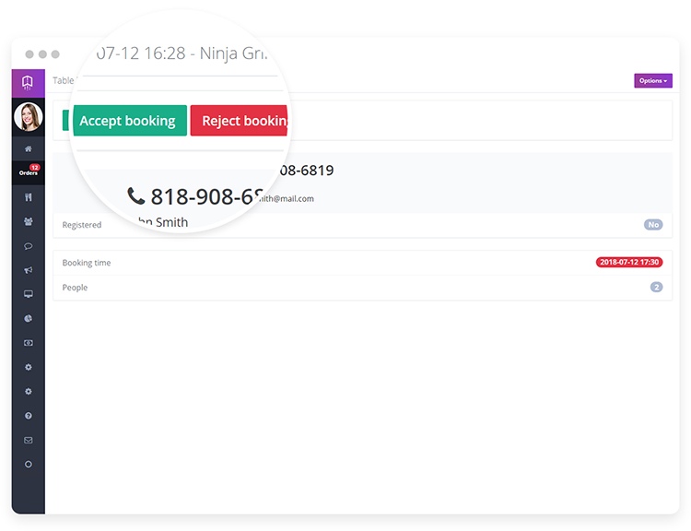Expand the purple Options dropdown
691x531 pixels.
653,81
